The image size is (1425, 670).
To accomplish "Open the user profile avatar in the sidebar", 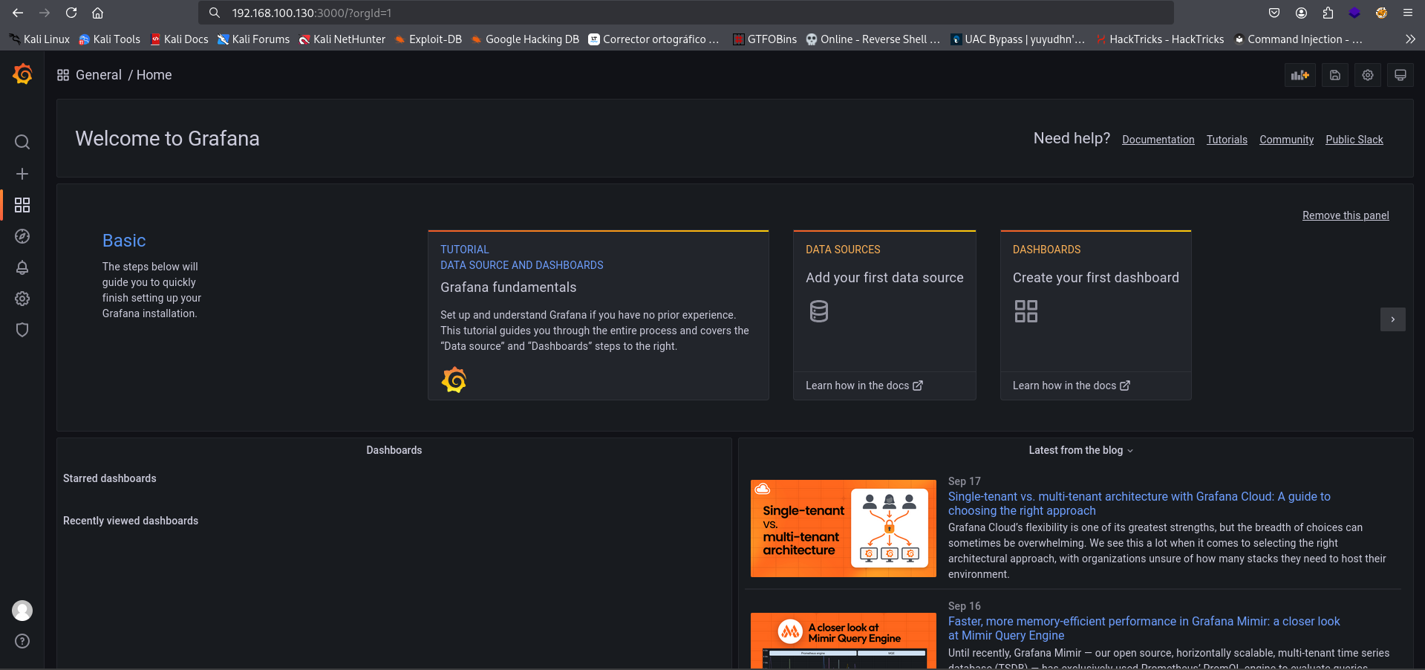I will (22, 611).
